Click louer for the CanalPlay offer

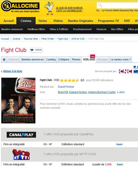click(x=120, y=144)
